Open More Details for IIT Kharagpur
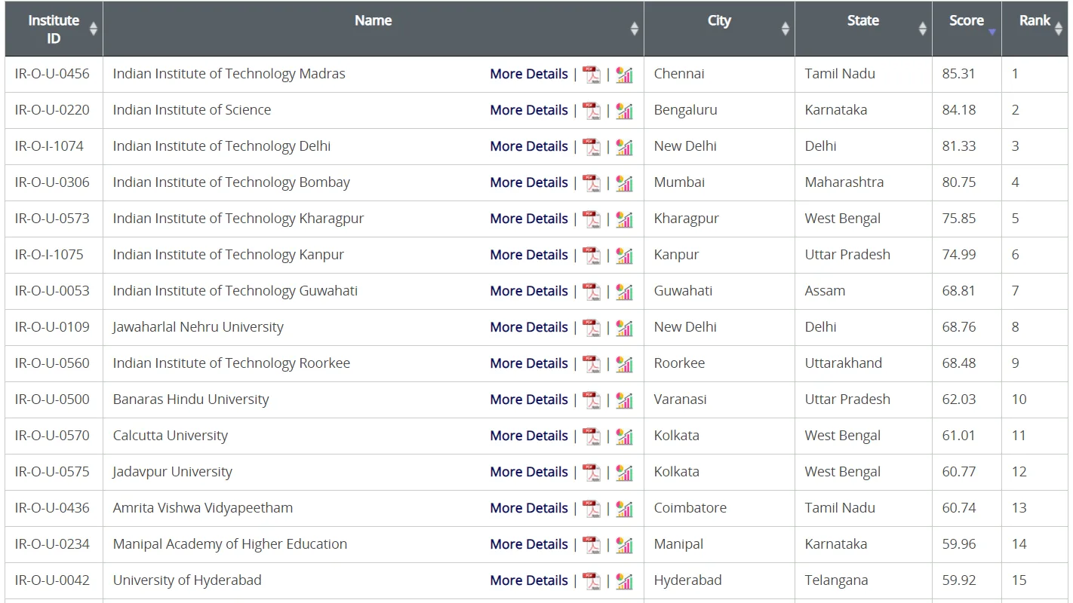 [529, 219]
